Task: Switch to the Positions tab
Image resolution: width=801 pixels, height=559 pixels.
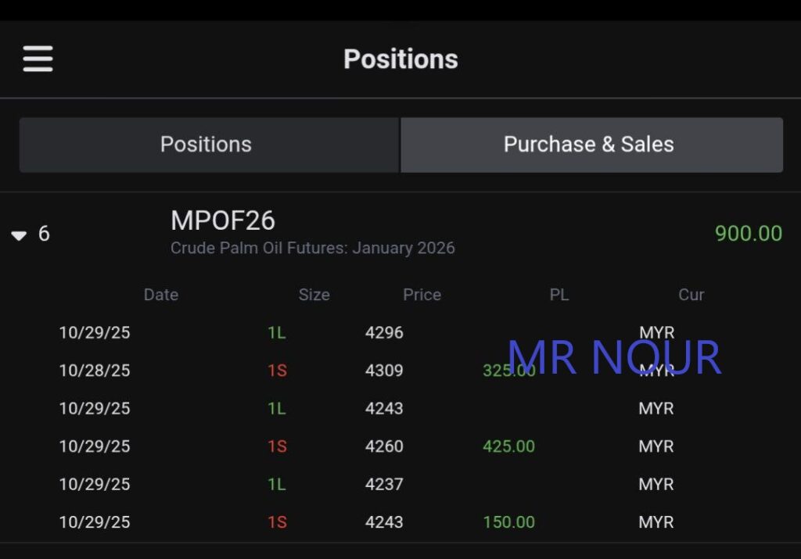Action: 206,145
